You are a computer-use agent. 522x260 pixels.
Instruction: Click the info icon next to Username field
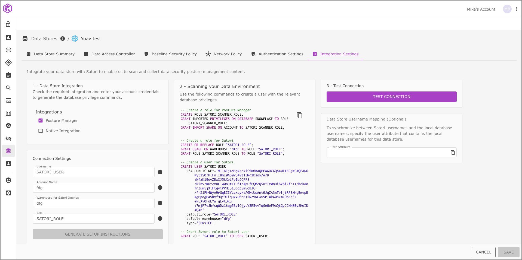[160, 172]
